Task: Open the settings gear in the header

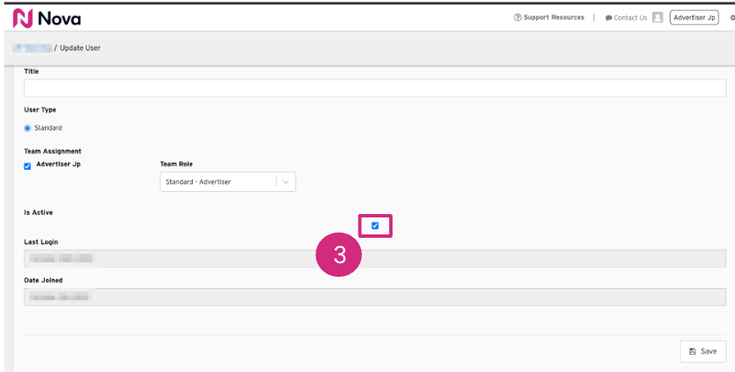Action: tap(732, 18)
